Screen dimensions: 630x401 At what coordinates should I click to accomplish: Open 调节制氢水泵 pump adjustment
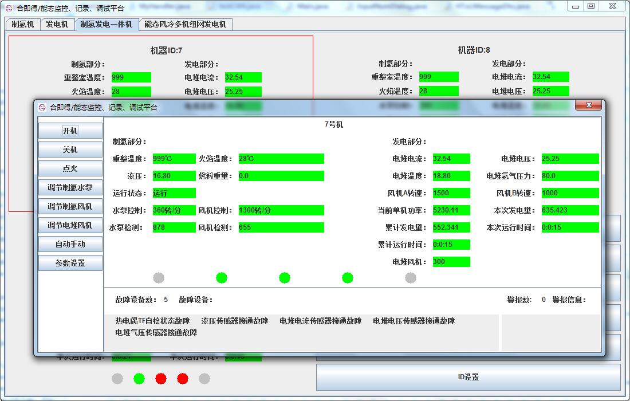(70, 187)
